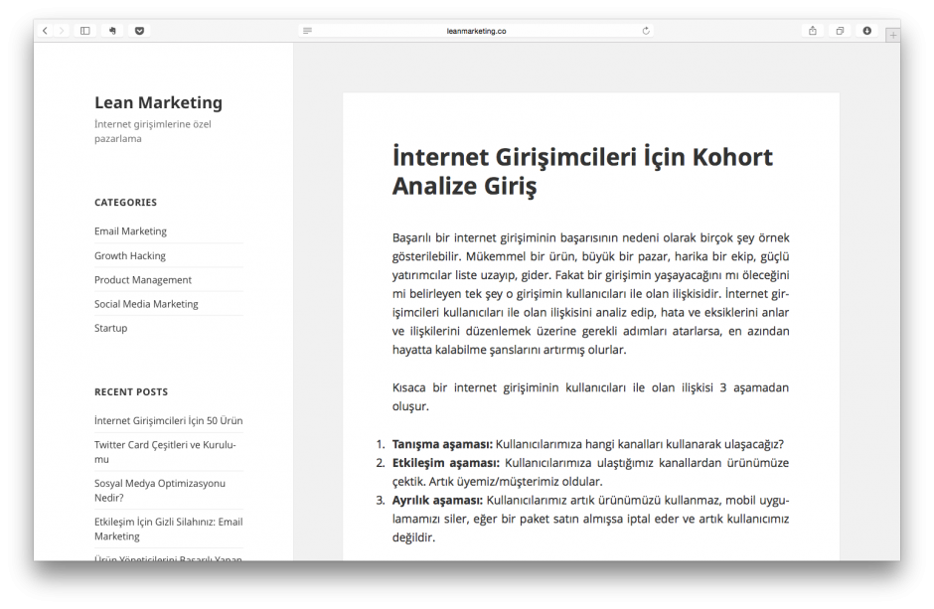Select the Growth Hacking category
934x609 pixels.
(x=130, y=255)
